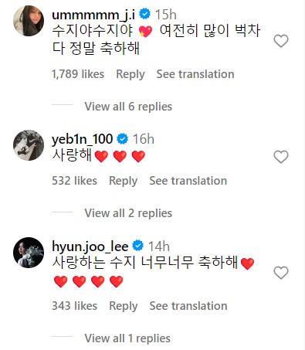See translation of ummmmm_j.i comment
Viewport: 305px width, 350px height.
[x=195, y=74]
